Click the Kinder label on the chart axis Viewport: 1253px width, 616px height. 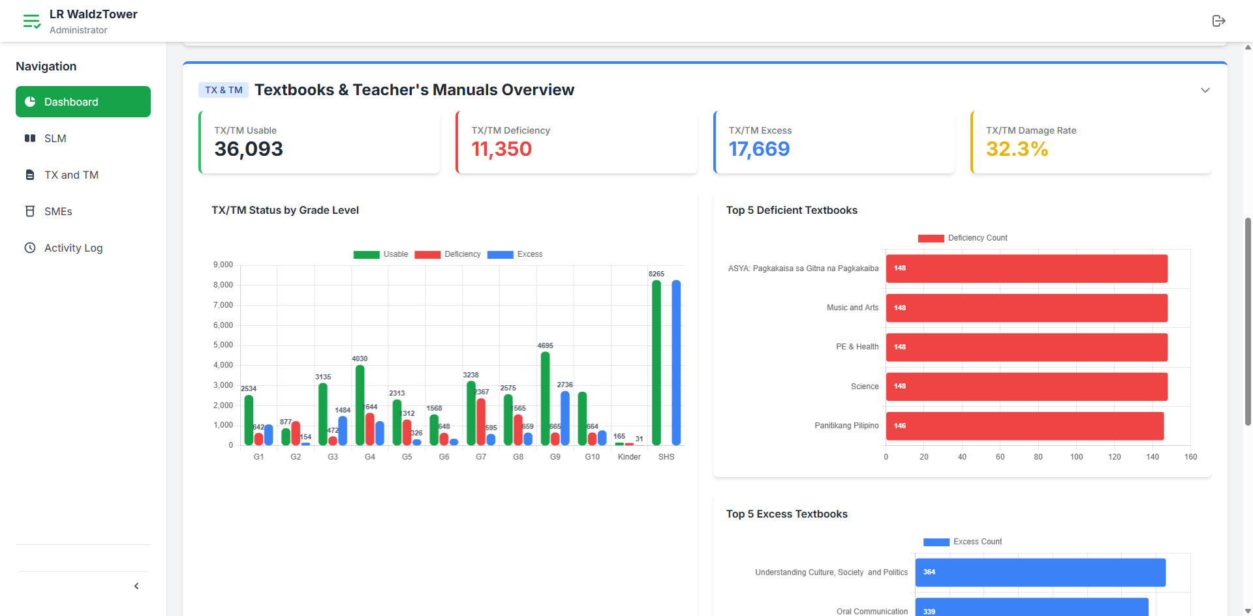(x=629, y=457)
